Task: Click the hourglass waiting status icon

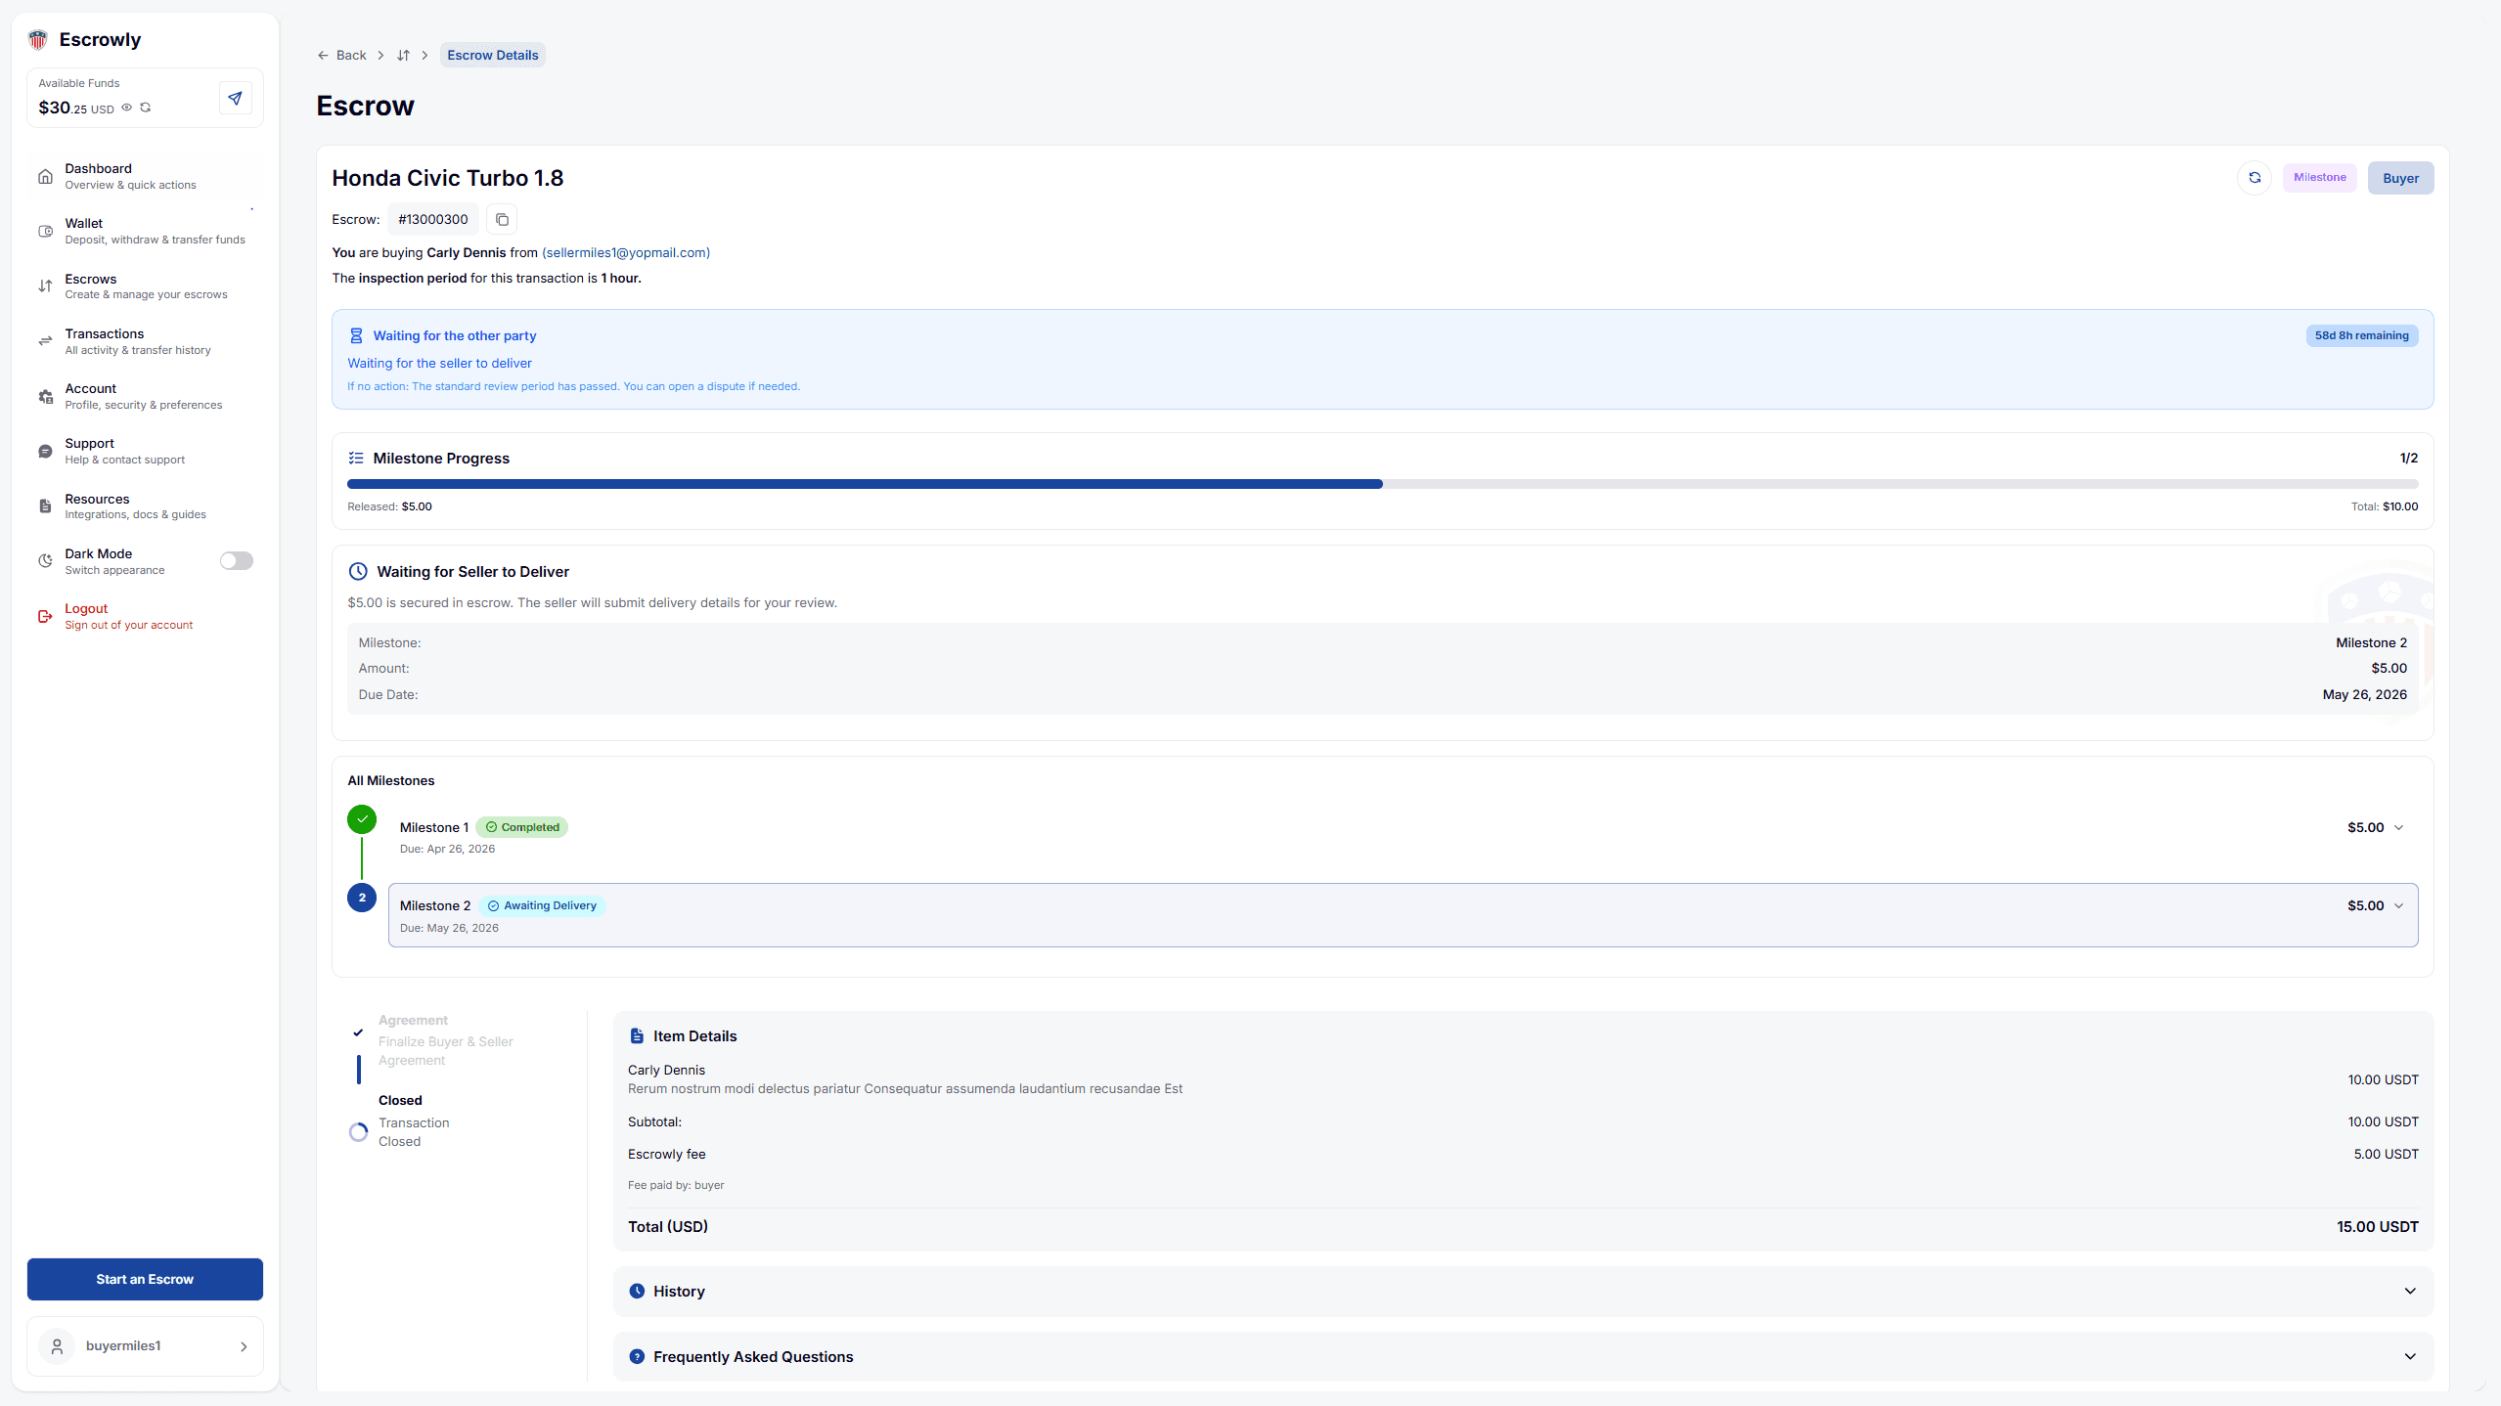Action: pyautogui.click(x=356, y=336)
